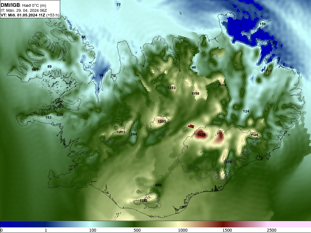Screen dimensions: 311x233
Task: Select the 77 label at the top
Action: click(118, 5)
